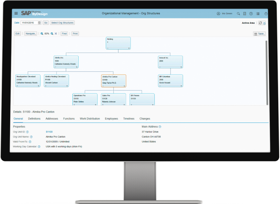
Task: Click the zoom in magnifier icon
Action: pyautogui.click(x=52, y=34)
